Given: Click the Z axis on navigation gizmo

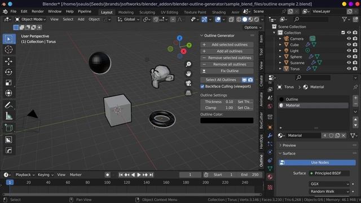Looking at the screenshot, I should (179, 38).
